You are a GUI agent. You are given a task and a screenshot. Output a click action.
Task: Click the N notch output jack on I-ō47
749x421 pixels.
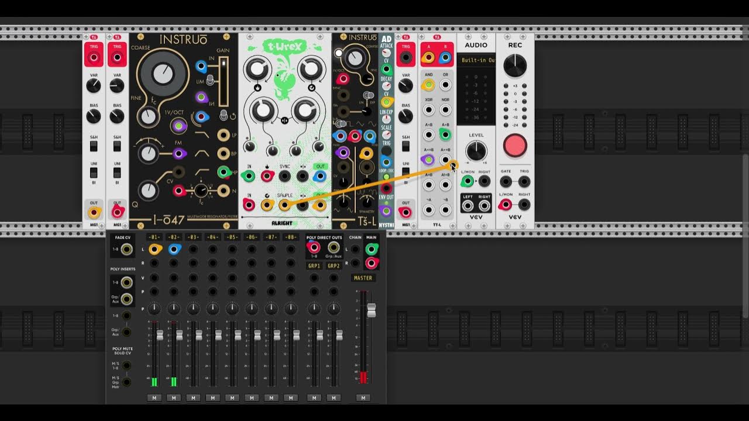[x=223, y=191]
